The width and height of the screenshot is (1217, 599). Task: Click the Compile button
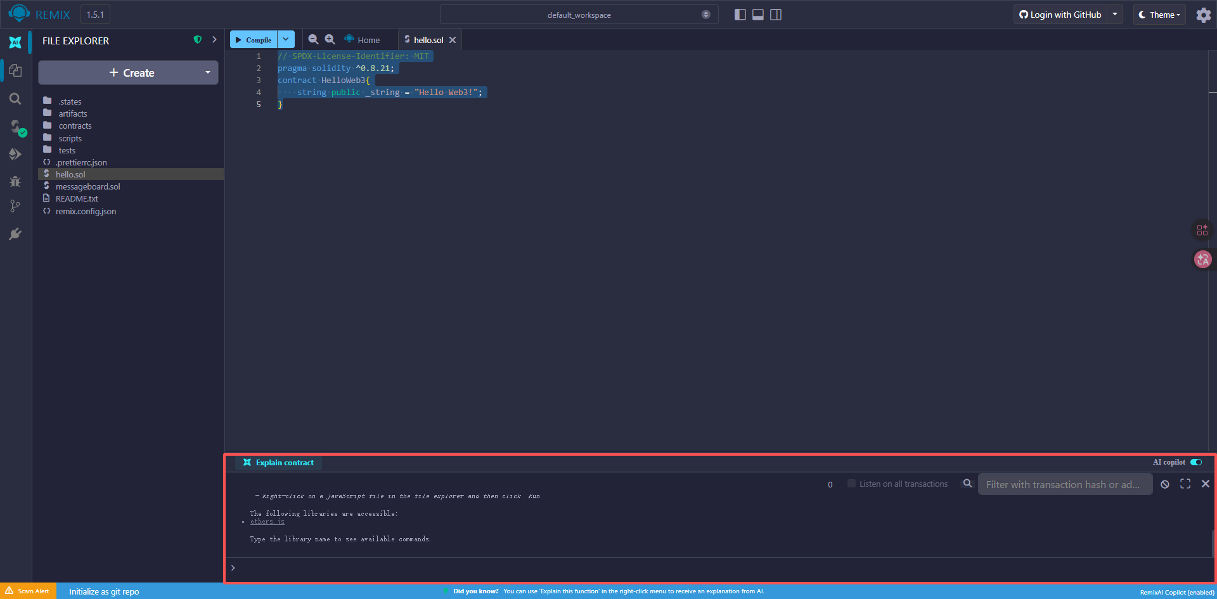pos(254,39)
